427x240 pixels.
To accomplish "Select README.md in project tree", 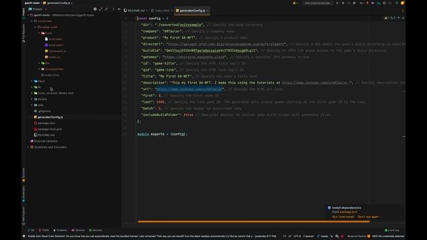I will pos(46,135).
